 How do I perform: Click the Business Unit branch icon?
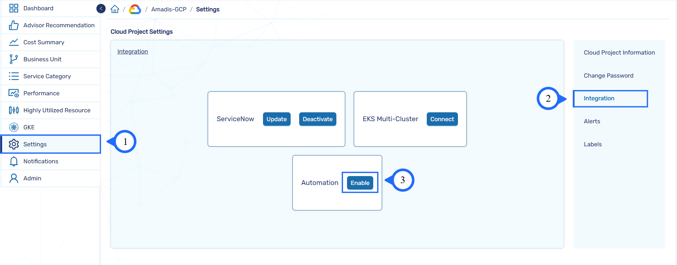(13, 59)
